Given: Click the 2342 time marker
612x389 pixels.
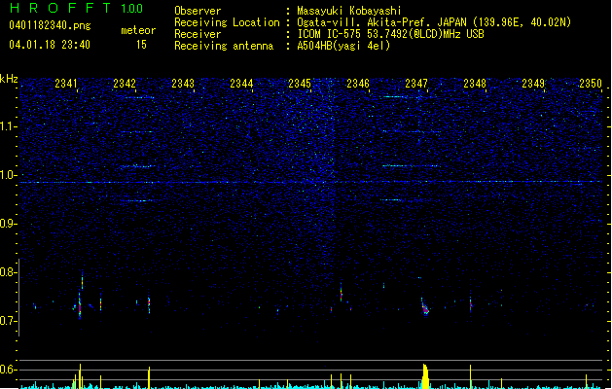Looking at the screenshot, I should (x=125, y=84).
